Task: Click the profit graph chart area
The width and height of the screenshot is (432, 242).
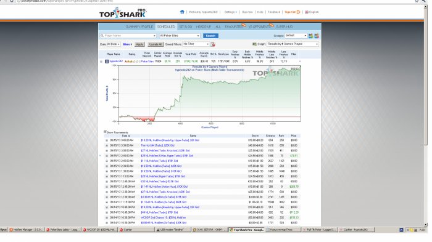Action: point(210,93)
